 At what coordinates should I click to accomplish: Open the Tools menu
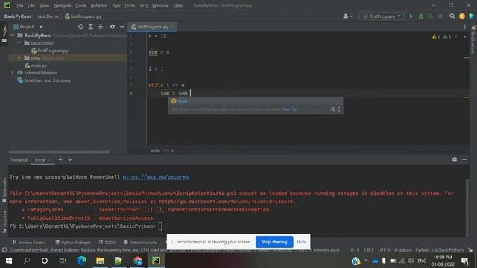point(130,5)
